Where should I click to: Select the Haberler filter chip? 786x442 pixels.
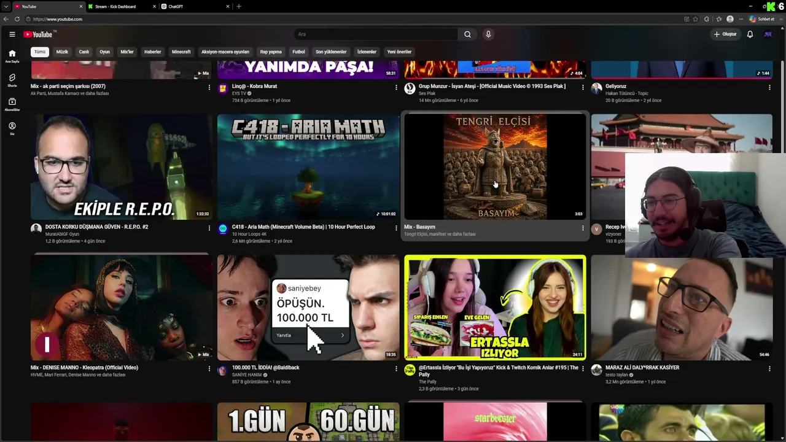153,52
